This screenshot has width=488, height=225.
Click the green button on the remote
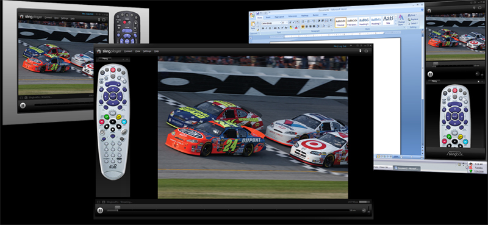106,117
